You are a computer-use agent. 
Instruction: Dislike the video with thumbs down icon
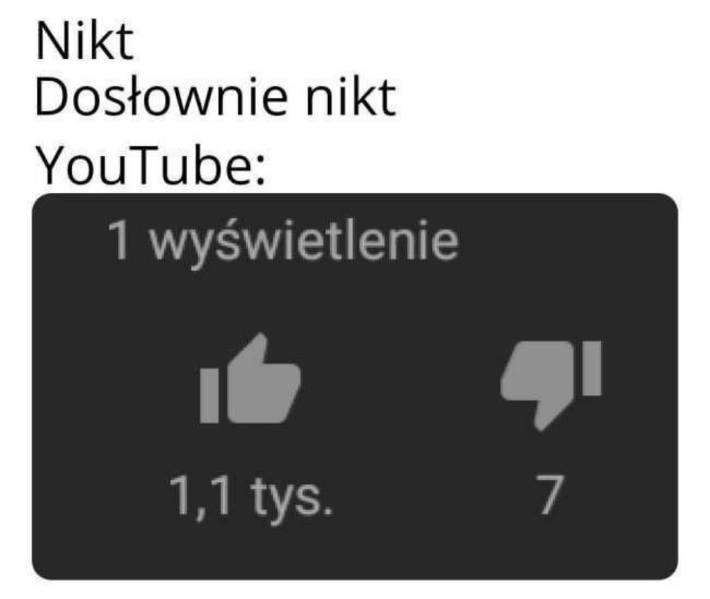(x=551, y=386)
